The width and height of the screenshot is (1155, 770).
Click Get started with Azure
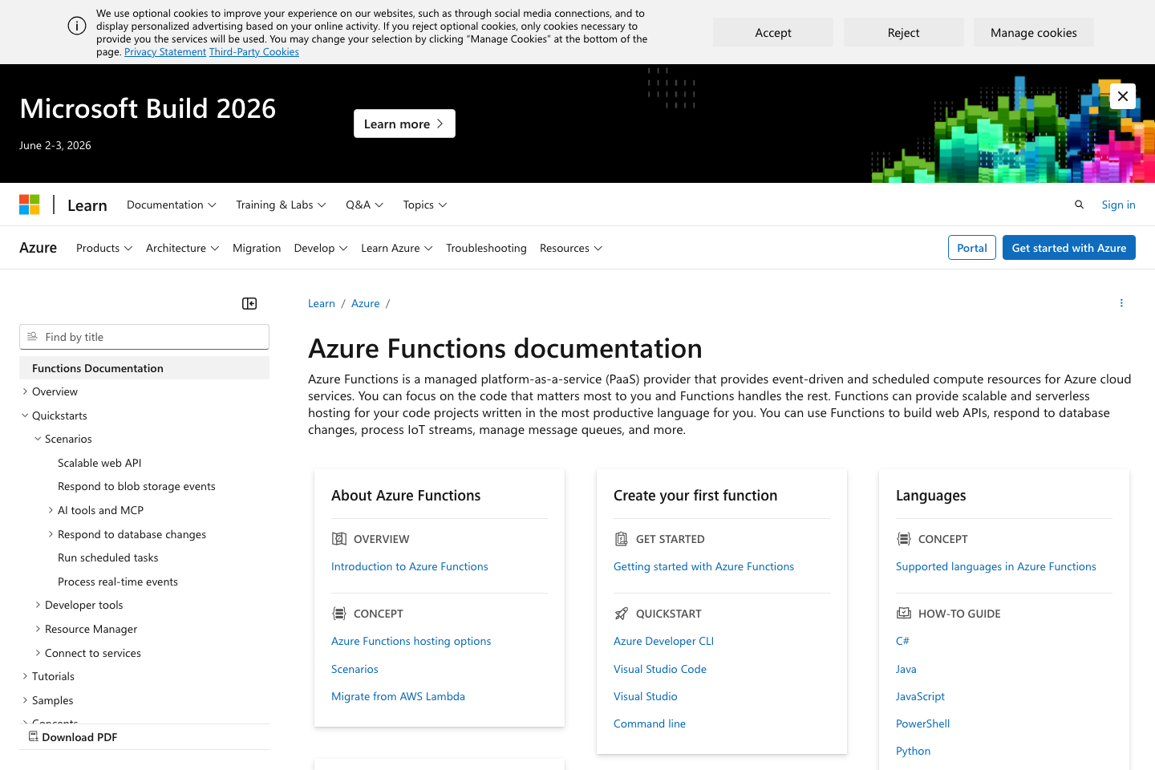pos(1068,248)
